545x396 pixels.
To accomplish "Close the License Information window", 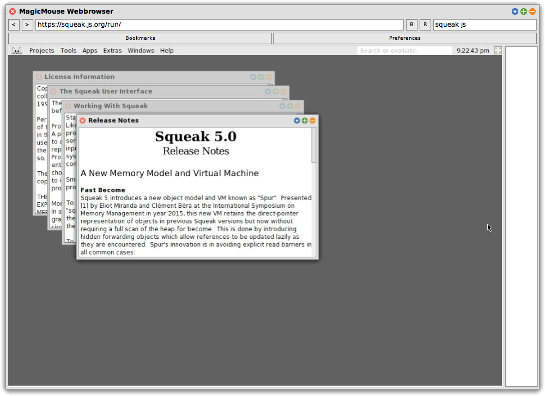I will click(x=39, y=77).
